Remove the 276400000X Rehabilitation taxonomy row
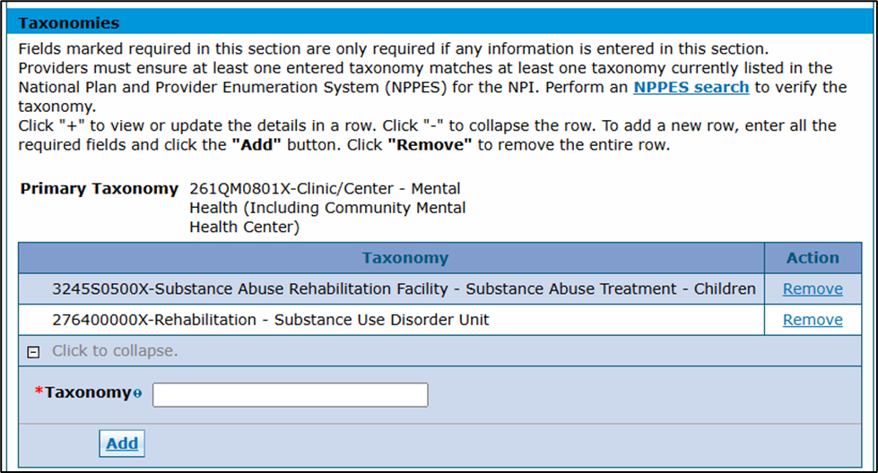 [x=813, y=320]
